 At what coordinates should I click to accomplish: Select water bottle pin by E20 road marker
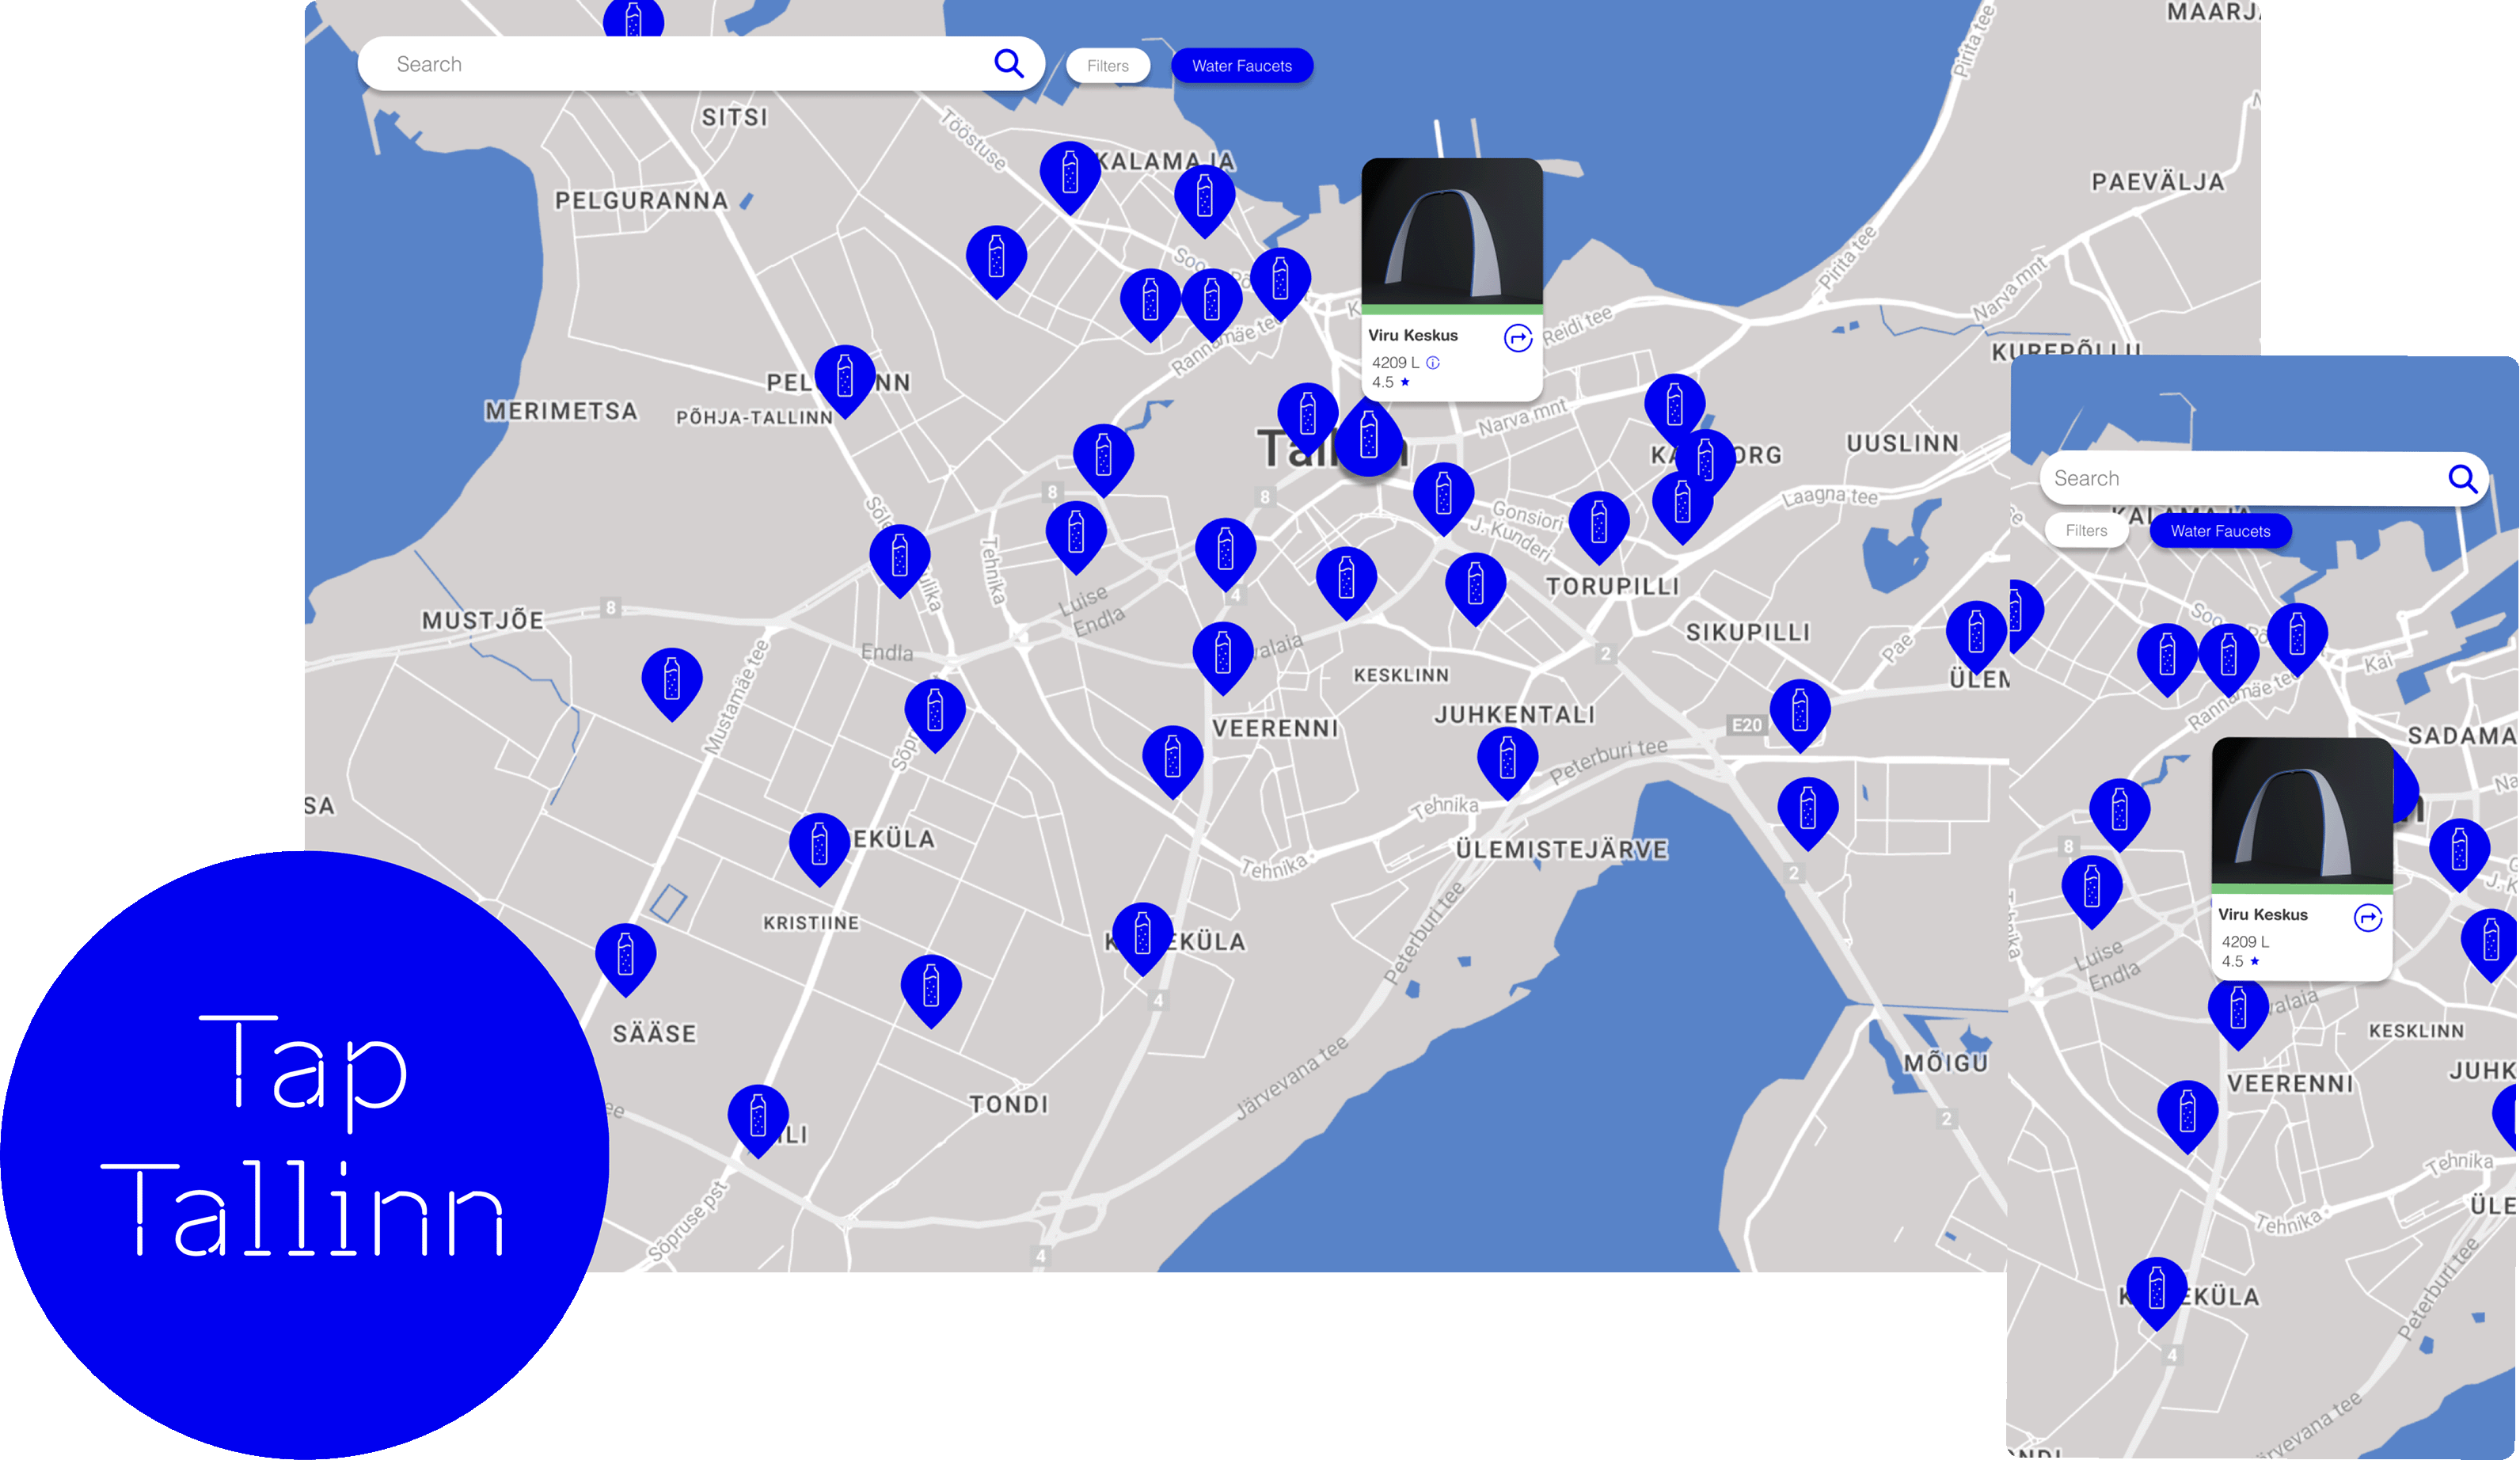point(1799,711)
